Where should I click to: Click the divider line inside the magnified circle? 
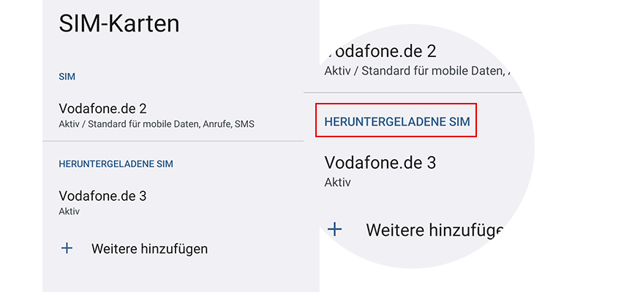[x=413, y=93]
